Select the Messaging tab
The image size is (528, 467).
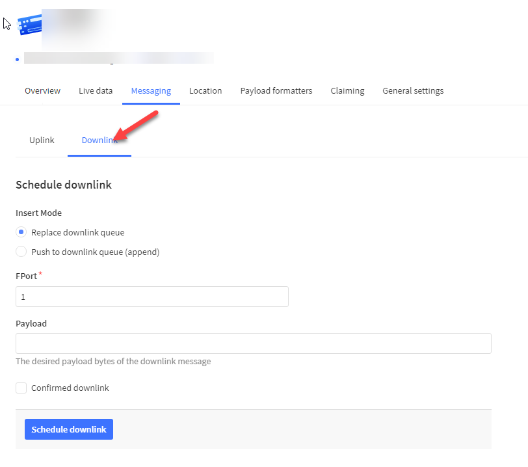[x=151, y=91]
